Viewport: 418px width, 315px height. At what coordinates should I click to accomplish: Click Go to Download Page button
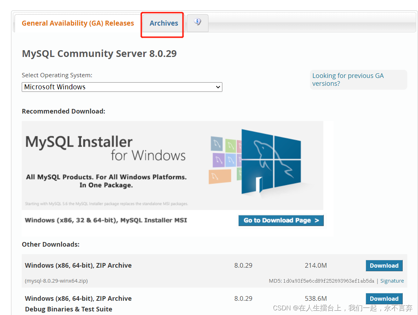(281, 220)
